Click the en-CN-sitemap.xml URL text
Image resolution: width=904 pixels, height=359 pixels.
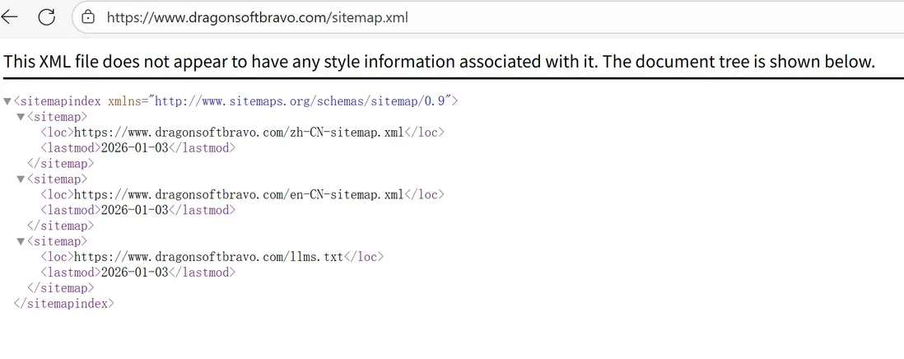click(239, 195)
